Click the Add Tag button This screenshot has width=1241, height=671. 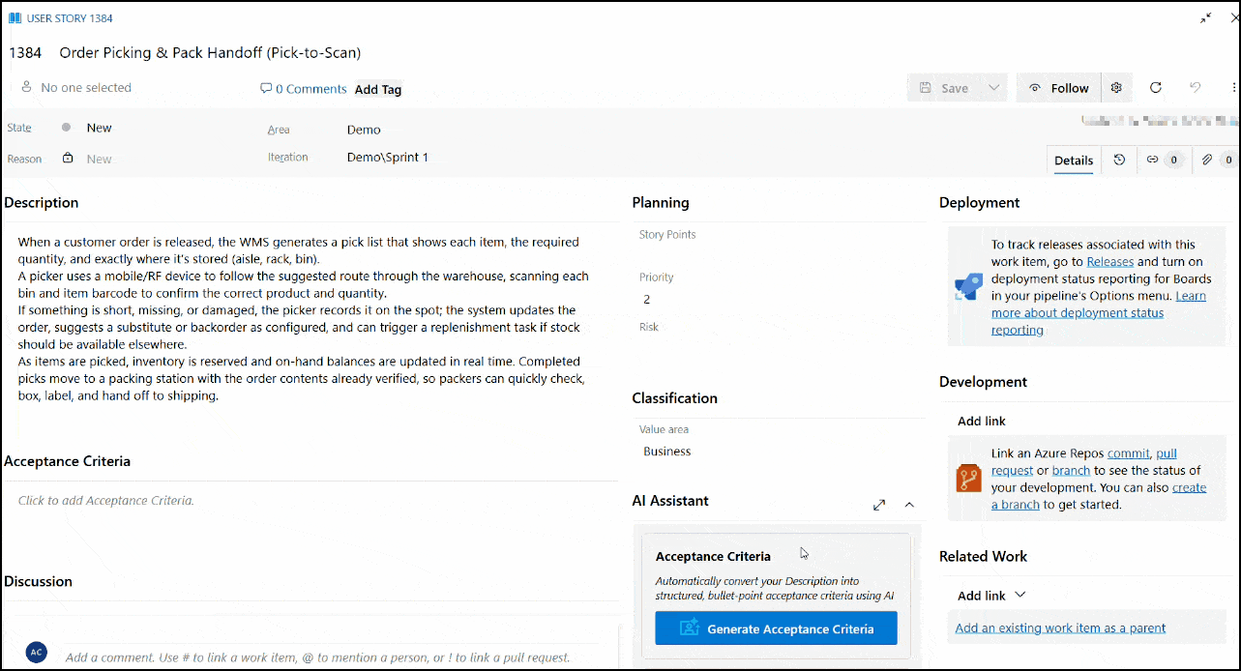(x=377, y=89)
